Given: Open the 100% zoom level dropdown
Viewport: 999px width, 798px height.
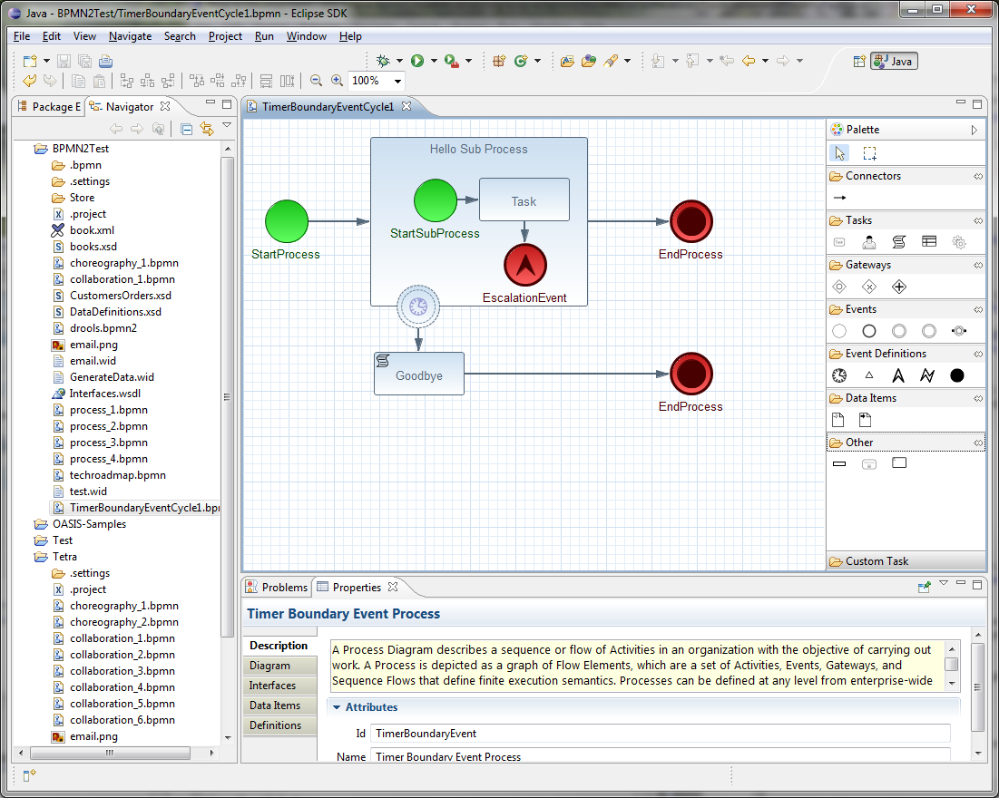Looking at the screenshot, I should pos(397,82).
